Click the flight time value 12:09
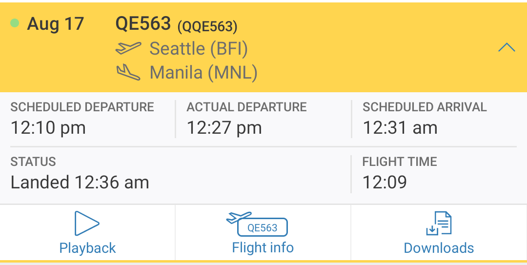This screenshot has height=265, width=527. point(385,182)
